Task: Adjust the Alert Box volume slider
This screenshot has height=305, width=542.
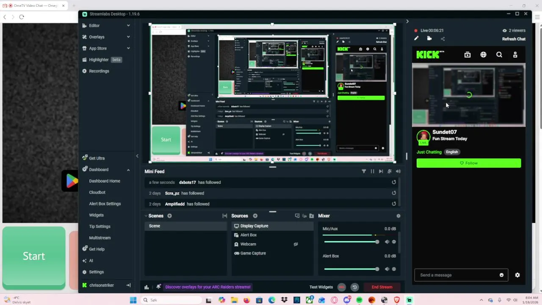Action: (351, 269)
